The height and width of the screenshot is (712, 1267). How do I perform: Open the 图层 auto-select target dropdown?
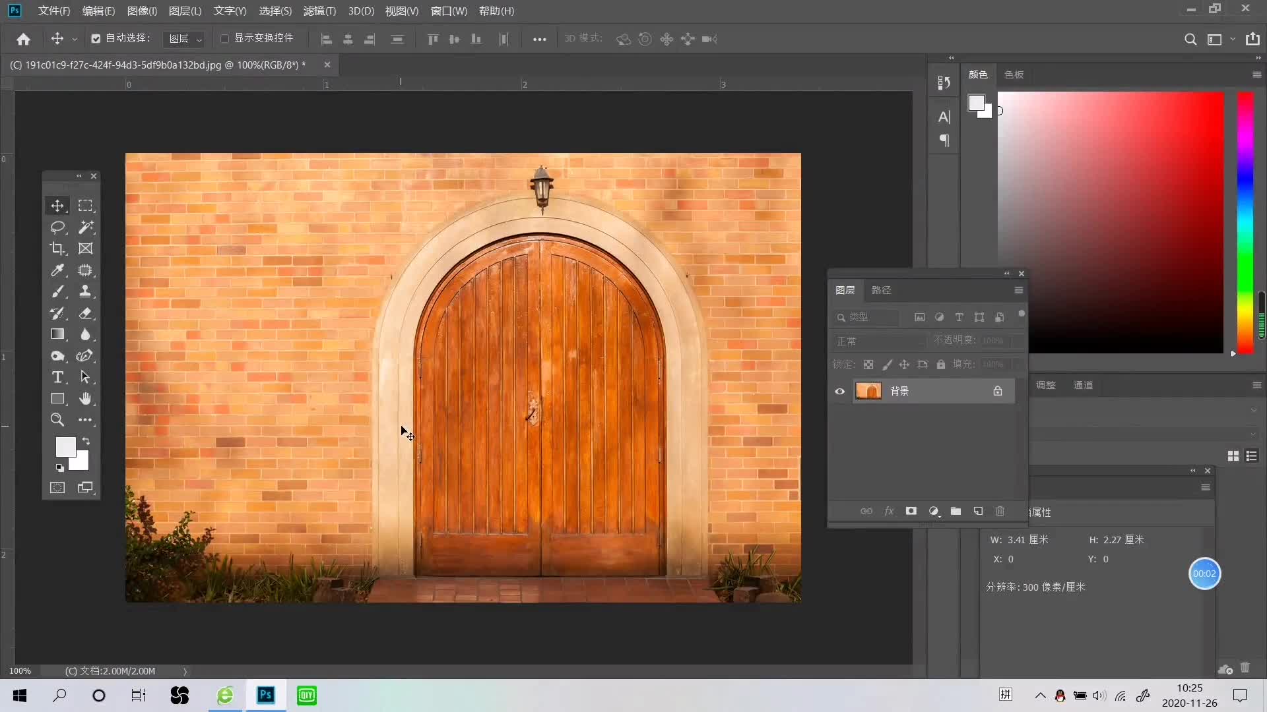tap(185, 39)
